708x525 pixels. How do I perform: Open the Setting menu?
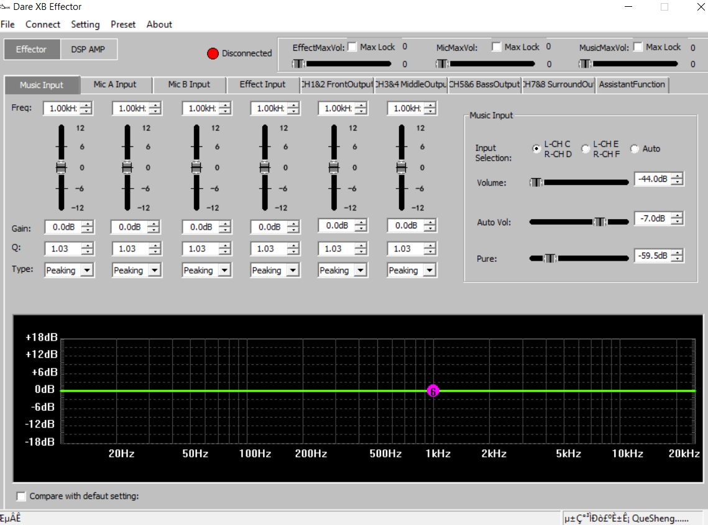tap(85, 24)
